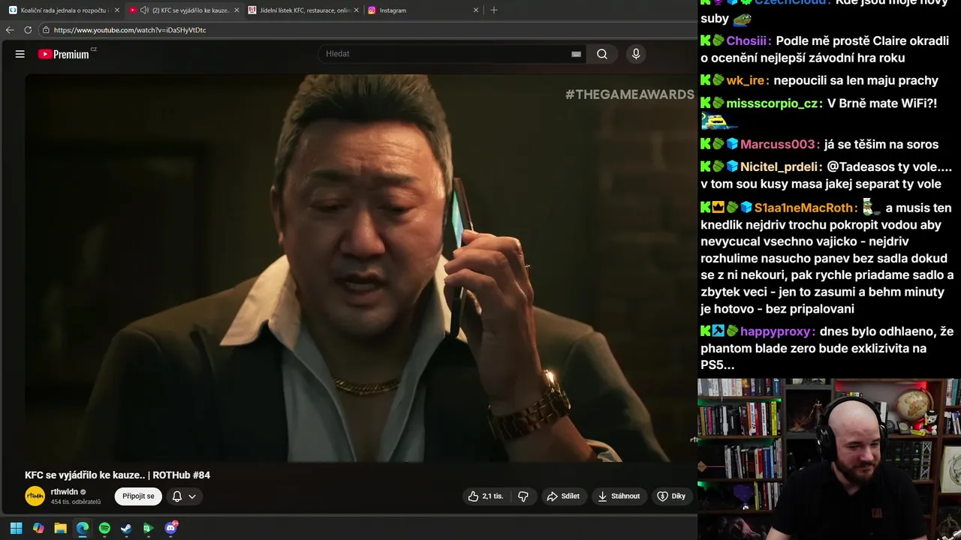The height and width of the screenshot is (540, 961).
Task: Open the Windows Start menu
Action: (x=16, y=528)
